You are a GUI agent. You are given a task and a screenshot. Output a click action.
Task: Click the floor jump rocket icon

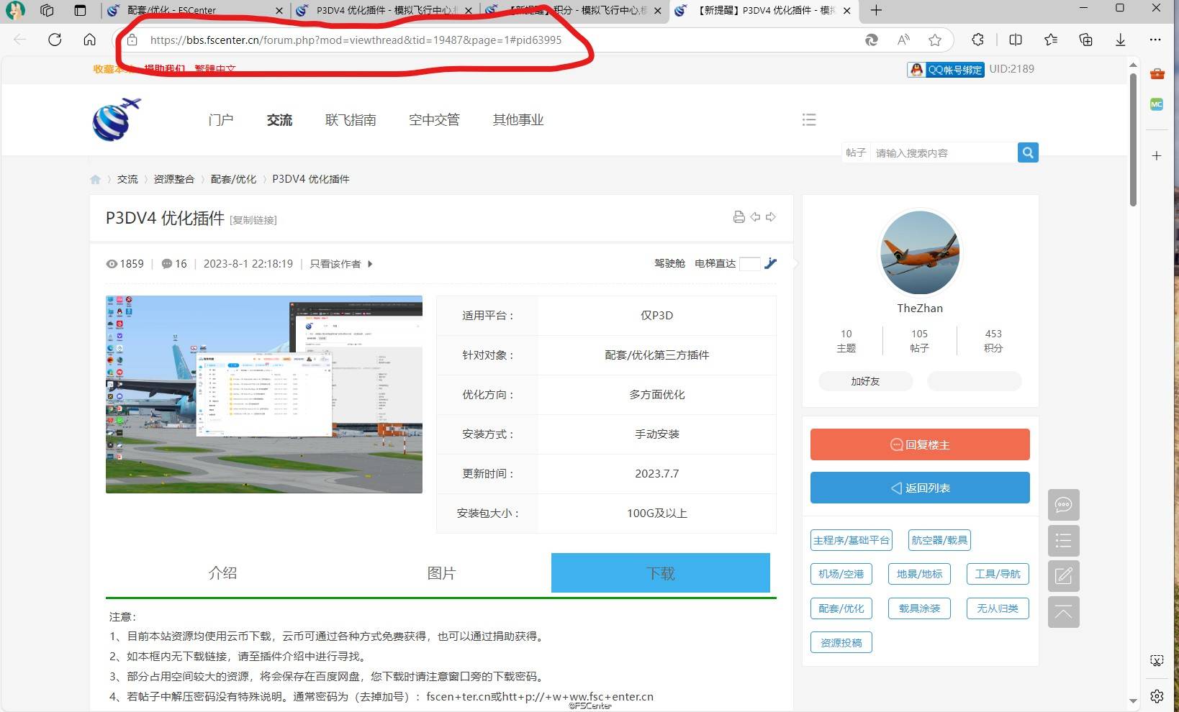tap(770, 263)
